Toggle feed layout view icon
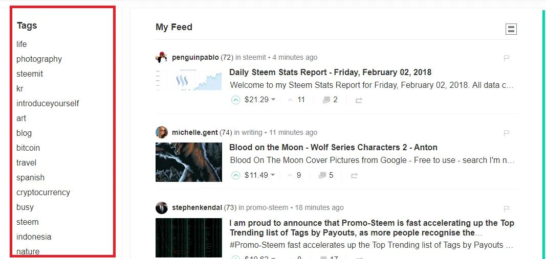Screen dimensions: 546x259 [511, 29]
